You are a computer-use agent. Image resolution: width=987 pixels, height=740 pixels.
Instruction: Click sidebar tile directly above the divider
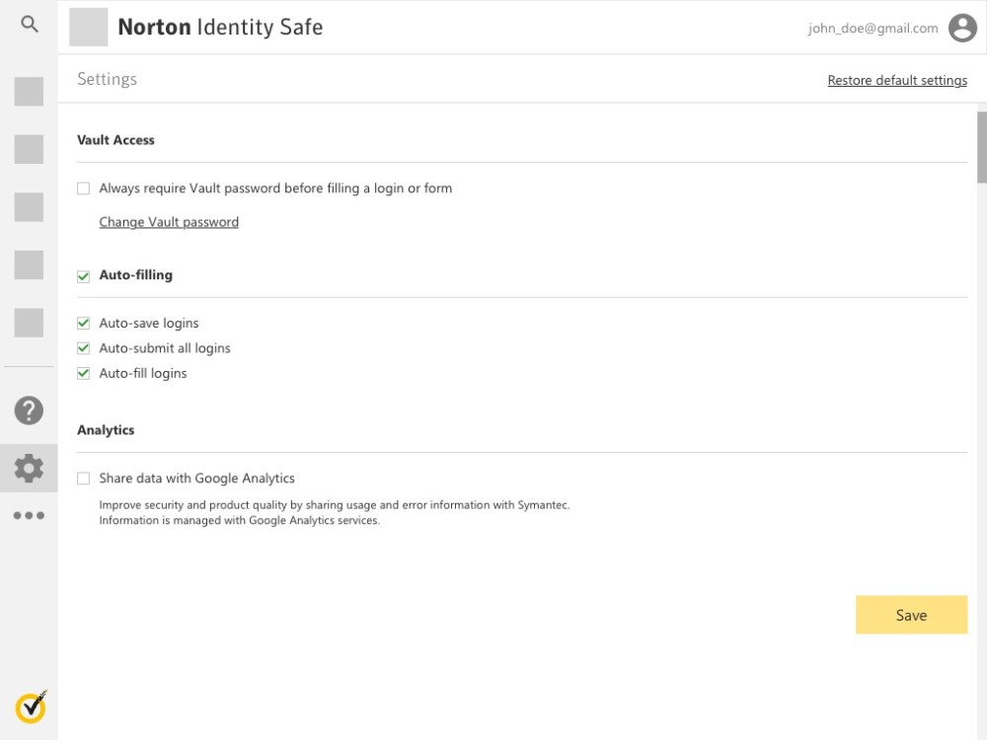click(29, 323)
